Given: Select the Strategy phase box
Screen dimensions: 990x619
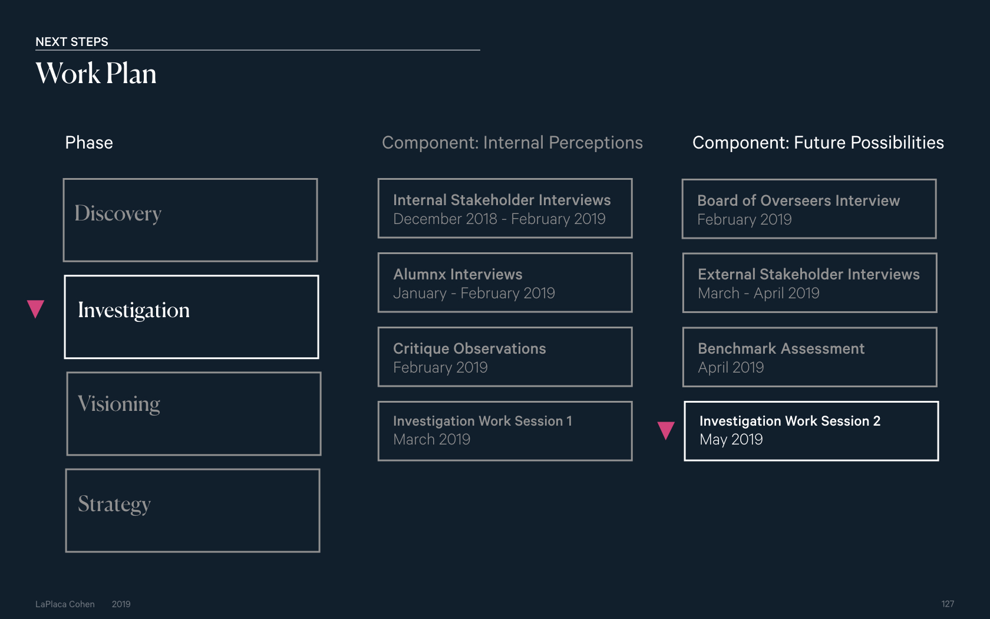Looking at the screenshot, I should (x=193, y=511).
